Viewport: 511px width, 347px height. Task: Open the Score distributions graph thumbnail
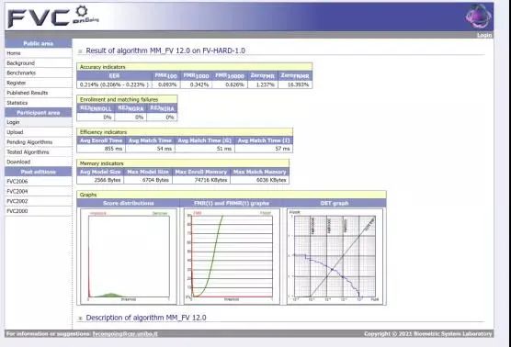(129, 256)
